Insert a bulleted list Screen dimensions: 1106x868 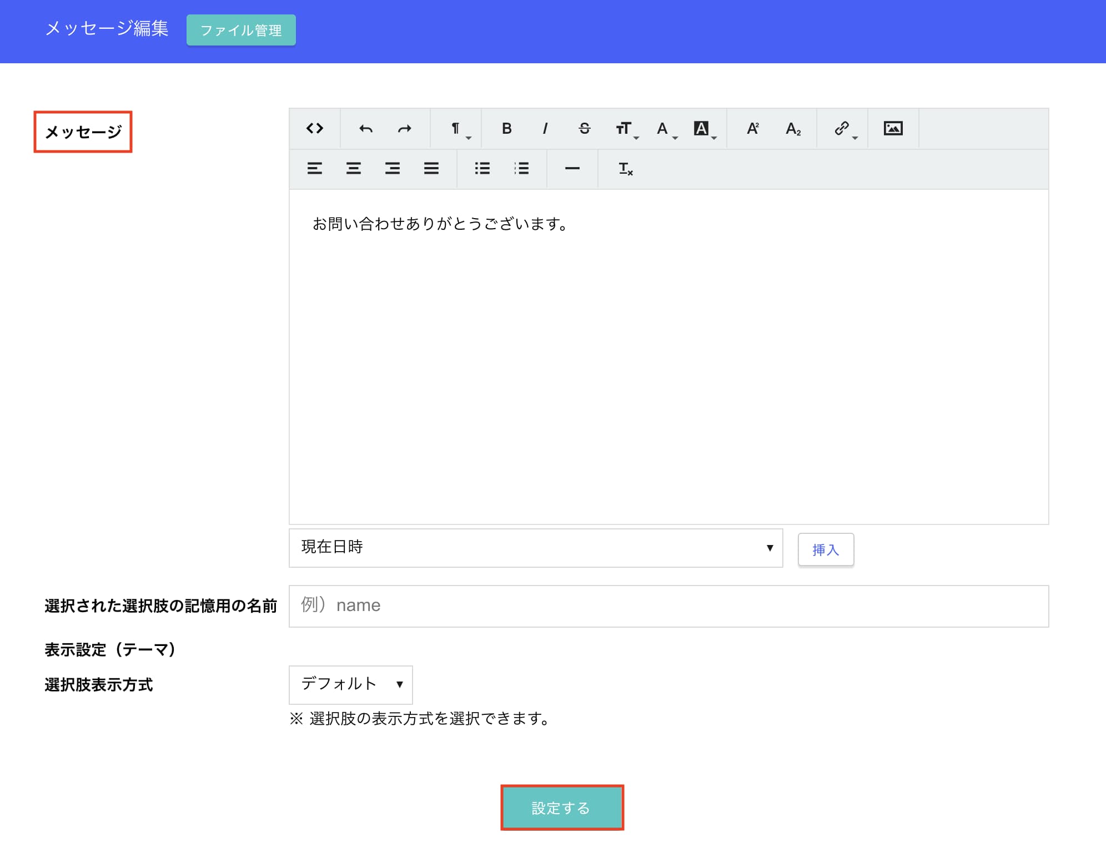(482, 169)
